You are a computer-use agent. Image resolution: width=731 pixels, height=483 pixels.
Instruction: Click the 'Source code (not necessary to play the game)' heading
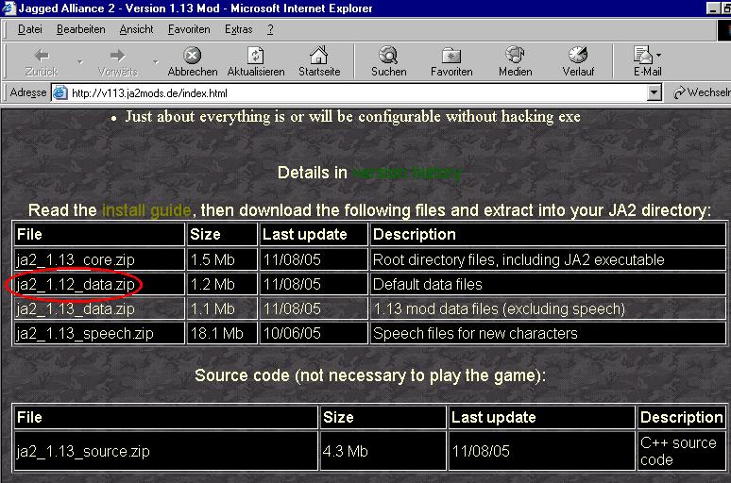click(370, 375)
